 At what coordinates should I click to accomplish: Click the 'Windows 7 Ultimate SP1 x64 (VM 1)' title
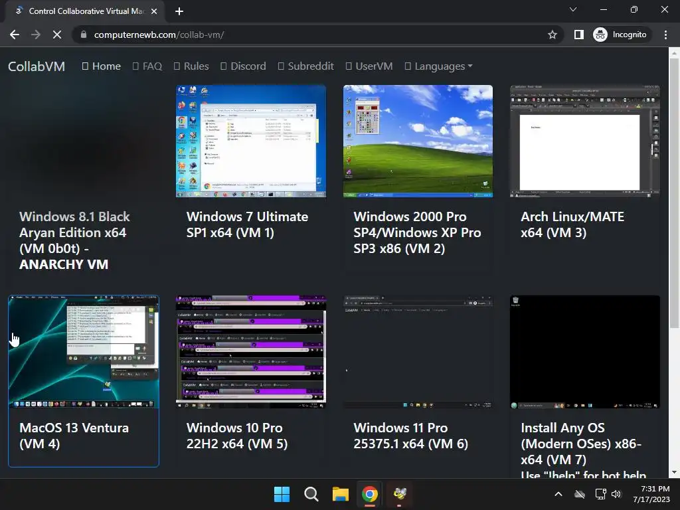coord(247,224)
